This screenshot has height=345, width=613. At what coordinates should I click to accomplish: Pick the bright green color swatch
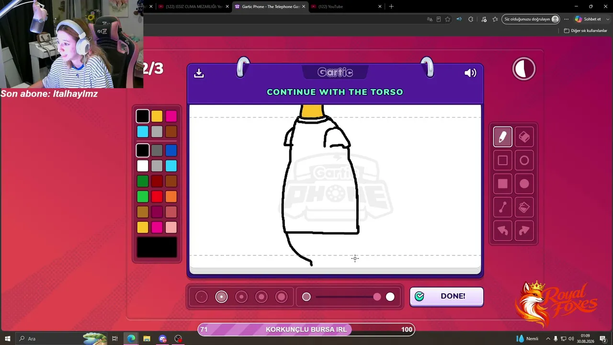pos(143,196)
